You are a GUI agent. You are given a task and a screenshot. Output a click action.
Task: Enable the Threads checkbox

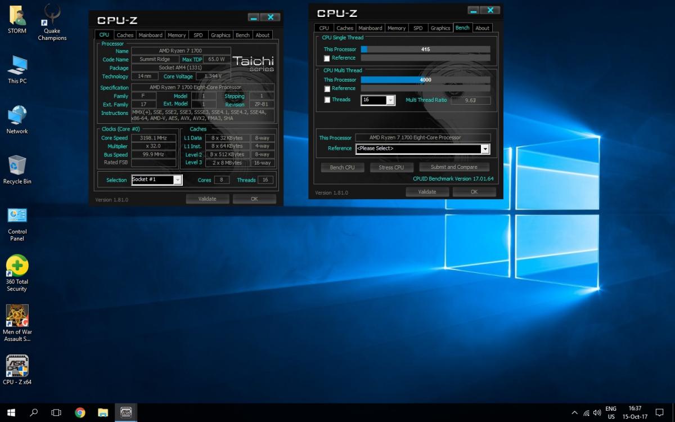tap(327, 100)
